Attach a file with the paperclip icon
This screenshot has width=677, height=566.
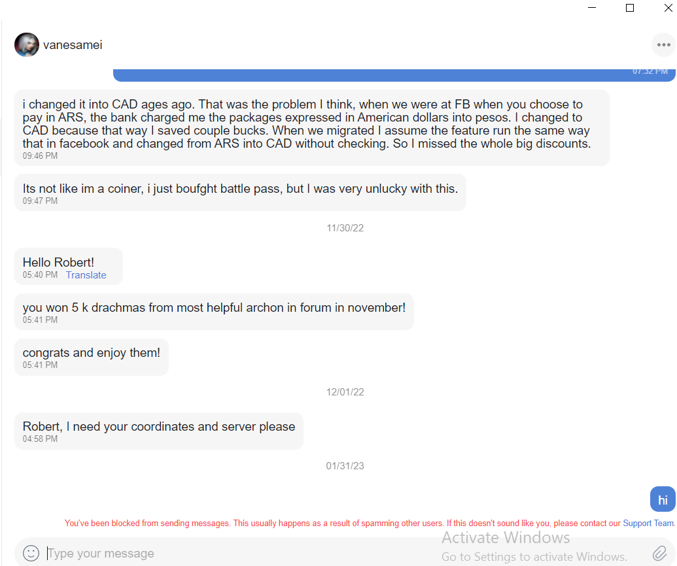click(660, 553)
